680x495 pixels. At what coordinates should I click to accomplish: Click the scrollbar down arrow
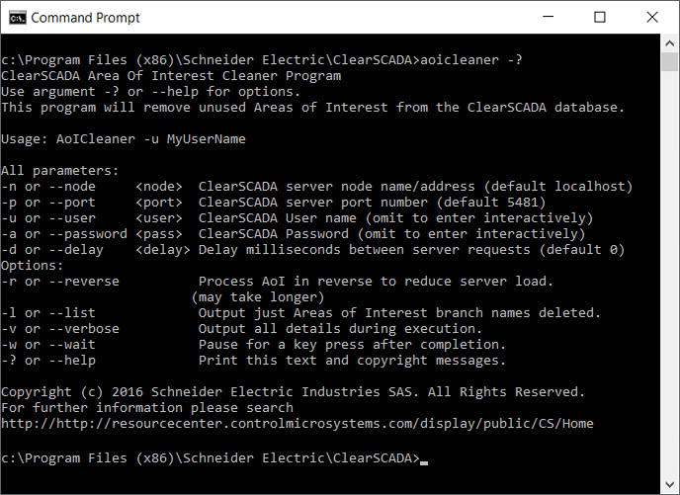point(670,485)
